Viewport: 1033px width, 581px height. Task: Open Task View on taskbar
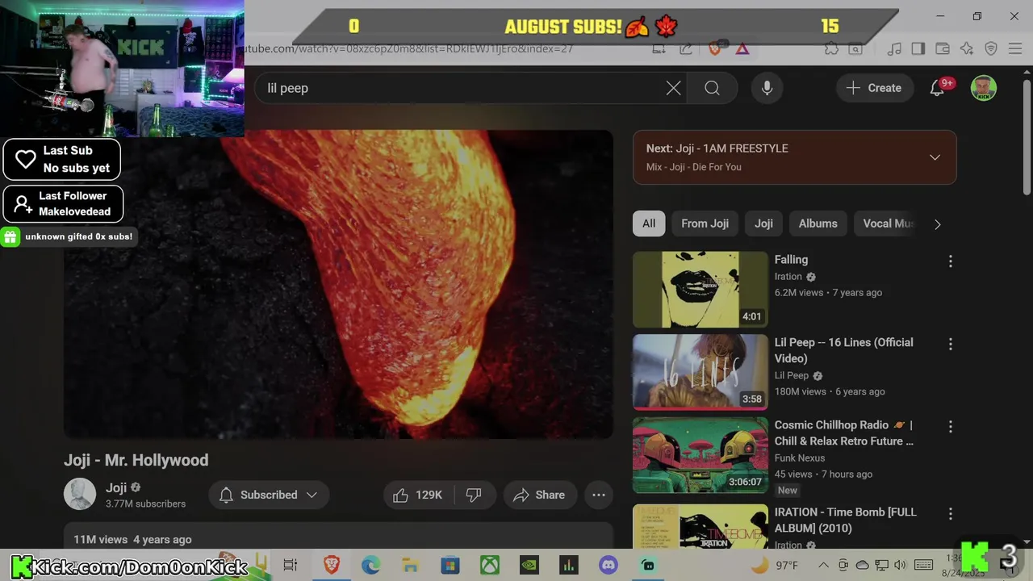click(291, 565)
